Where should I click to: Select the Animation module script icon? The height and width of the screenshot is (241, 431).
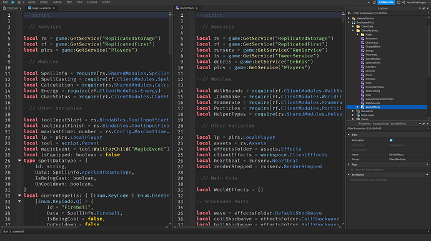point(362,39)
